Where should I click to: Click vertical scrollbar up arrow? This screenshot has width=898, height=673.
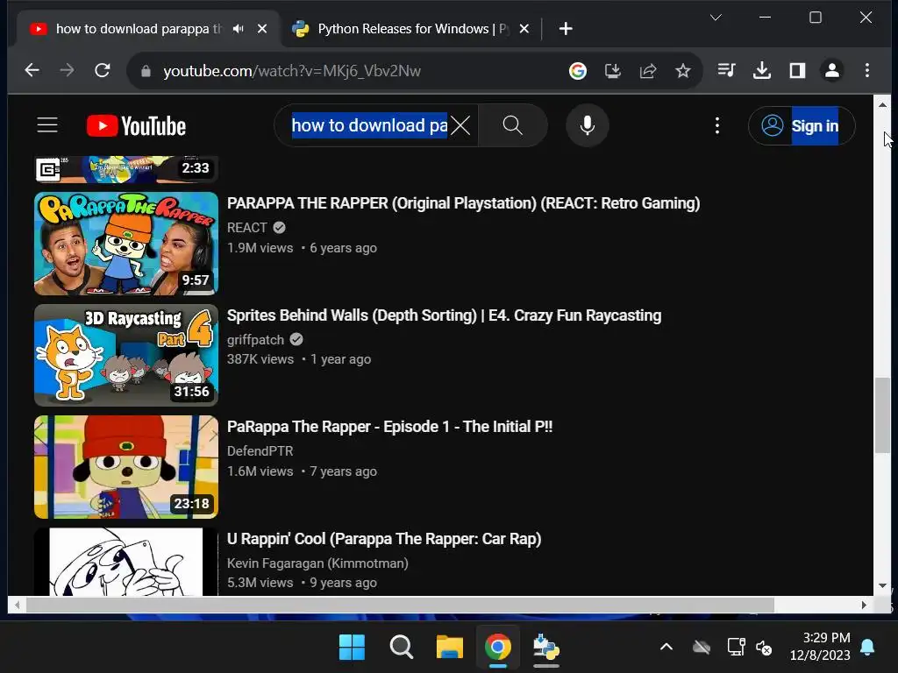[882, 105]
